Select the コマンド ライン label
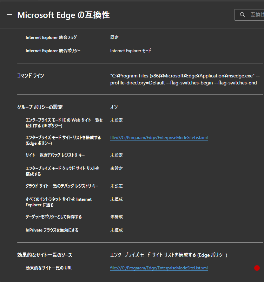Viewport: 264px width, 282px height. (x=31, y=76)
